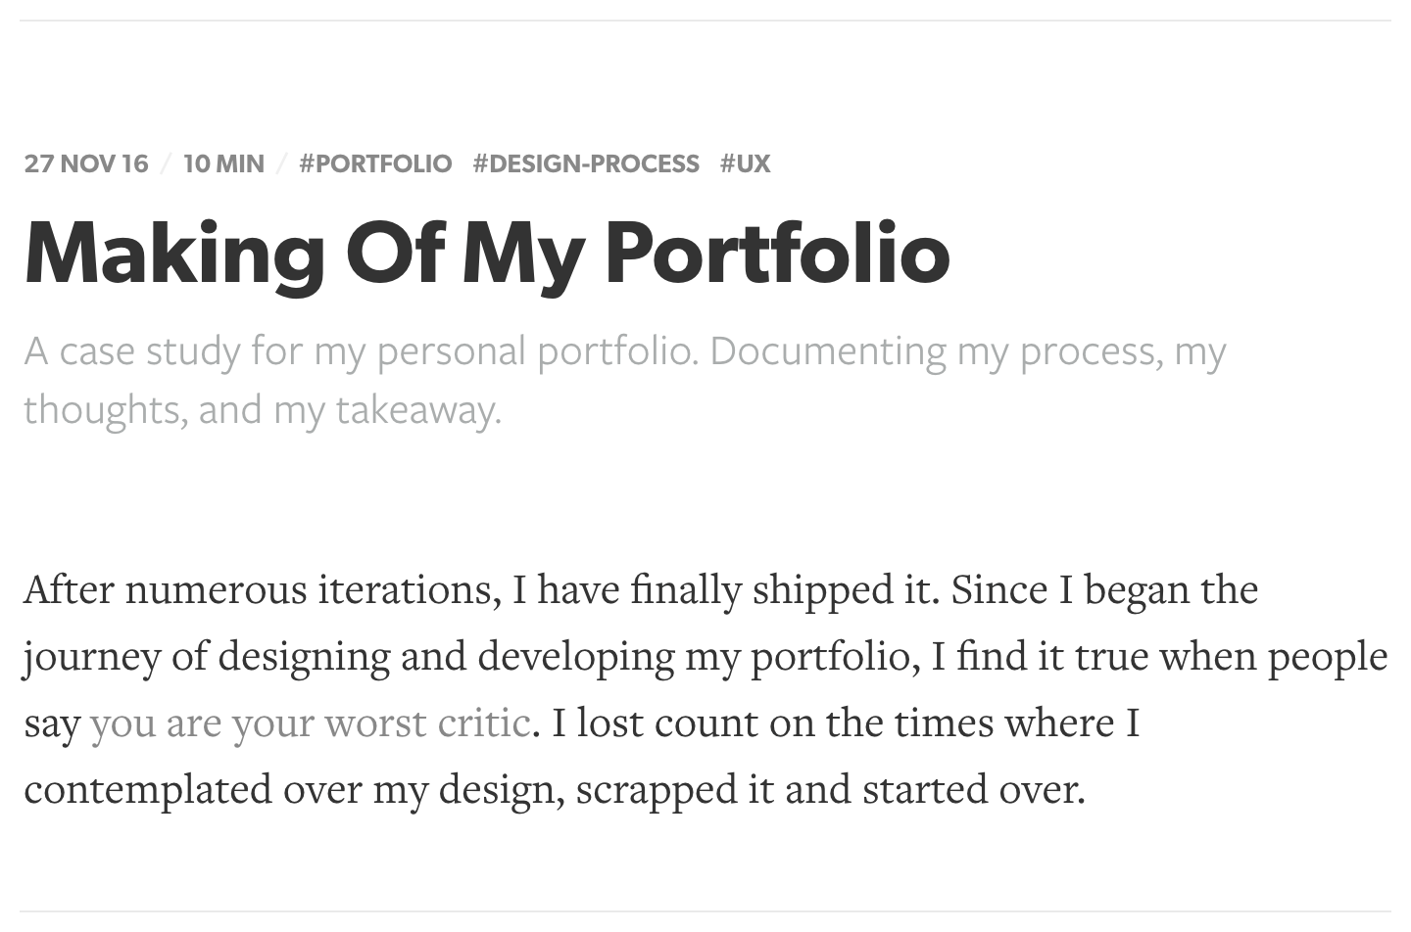Click the word "journey" in the paragraph
Screen dimensions: 1411x932
point(91,656)
